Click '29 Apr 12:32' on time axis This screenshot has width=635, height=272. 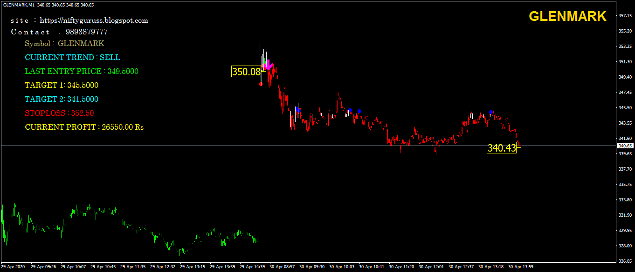click(x=163, y=267)
